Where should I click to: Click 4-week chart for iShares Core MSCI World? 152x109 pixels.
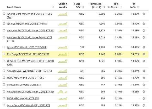(x=63, y=14)
